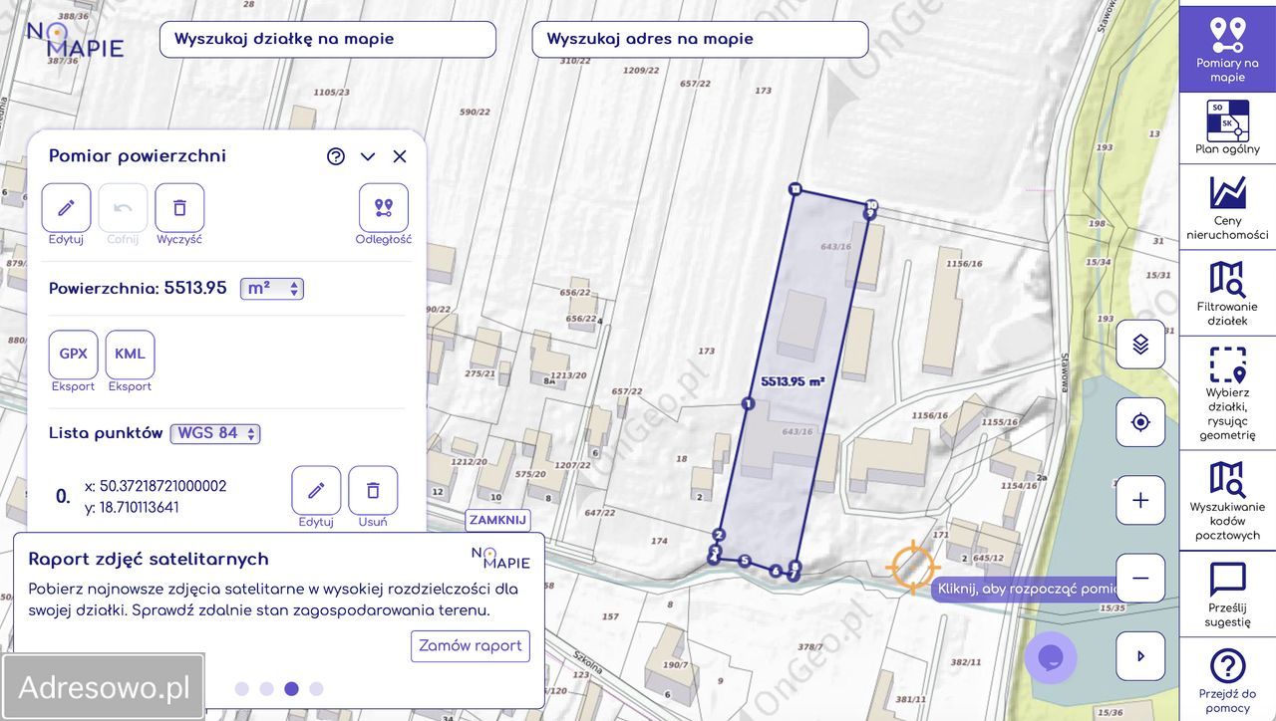Select the third carousel dot
Viewport: 1276px width, 721px height.
tap(291, 688)
